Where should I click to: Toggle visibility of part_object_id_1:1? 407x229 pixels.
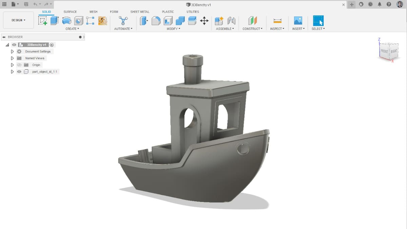point(19,72)
